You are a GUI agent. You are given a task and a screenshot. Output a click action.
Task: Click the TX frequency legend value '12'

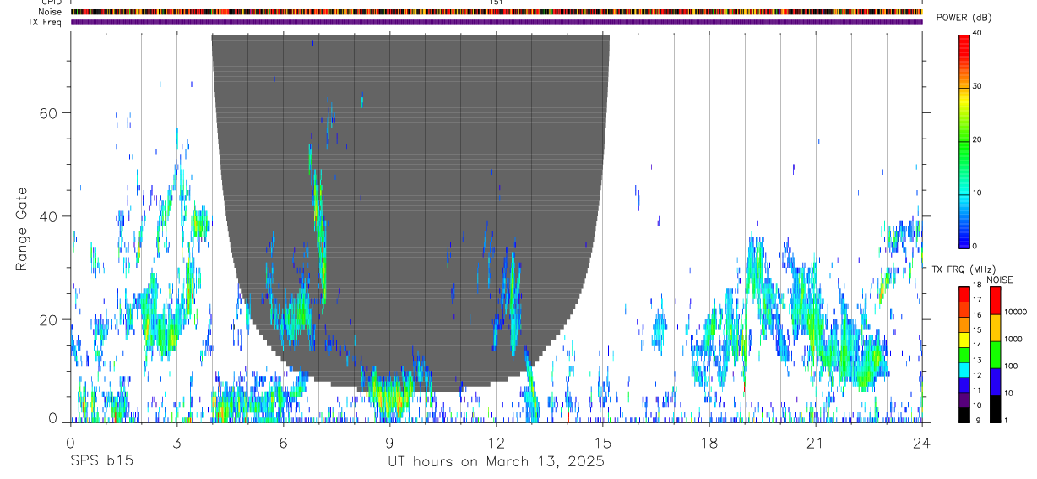(x=977, y=375)
